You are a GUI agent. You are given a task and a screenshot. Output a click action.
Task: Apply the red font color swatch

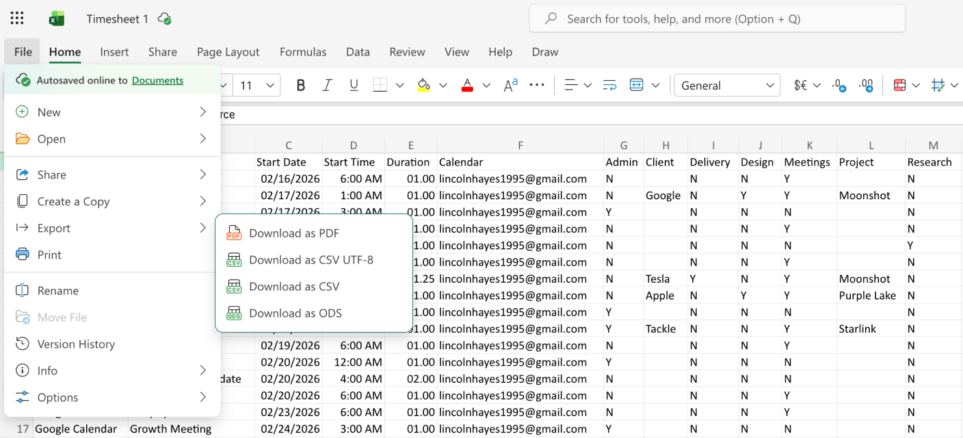468,86
